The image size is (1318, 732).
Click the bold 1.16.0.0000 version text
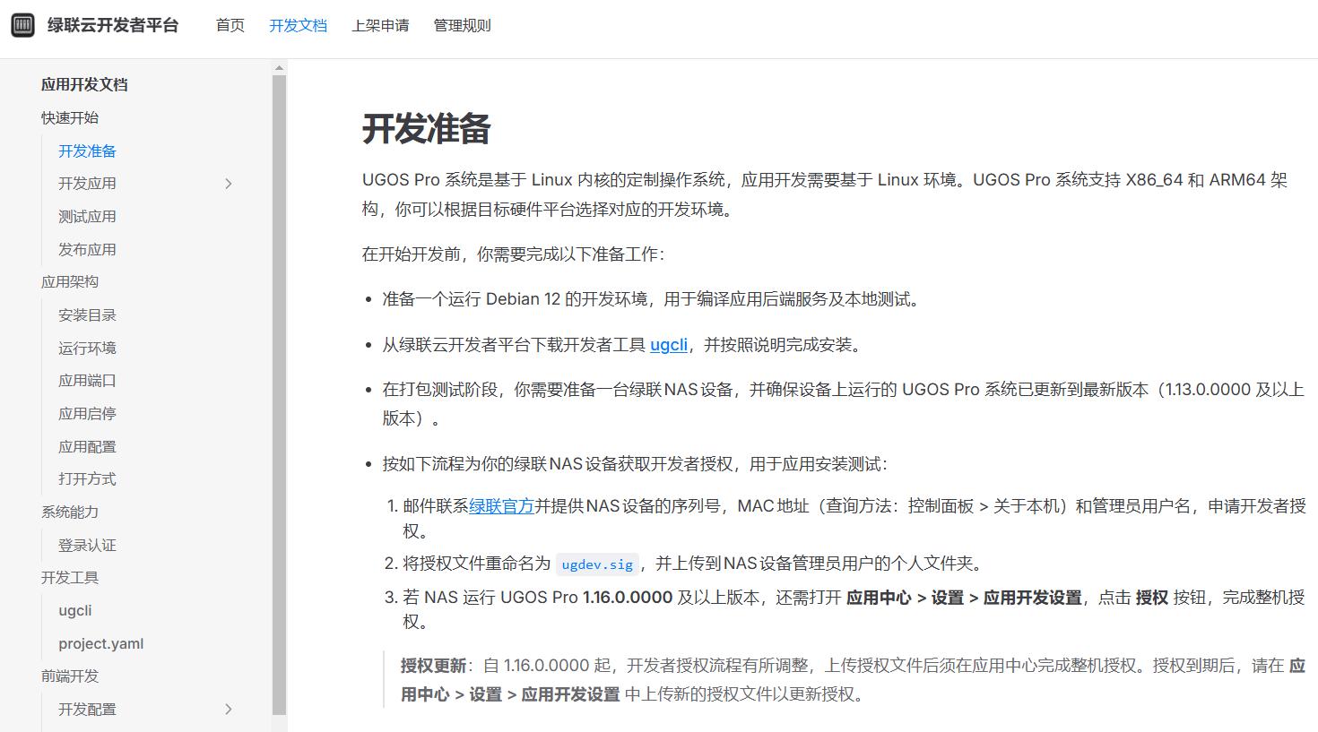[628, 598]
